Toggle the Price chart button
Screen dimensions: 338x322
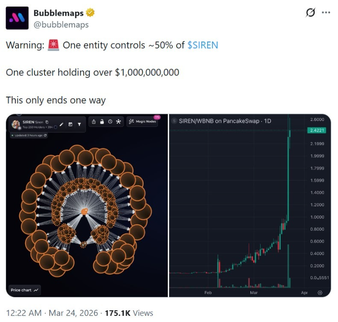[25, 290]
